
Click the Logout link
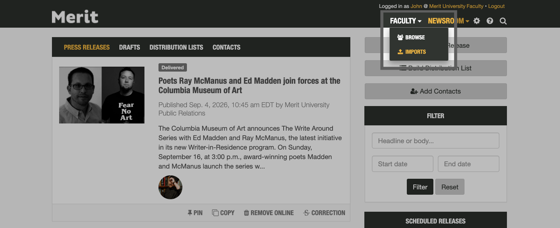(496, 6)
